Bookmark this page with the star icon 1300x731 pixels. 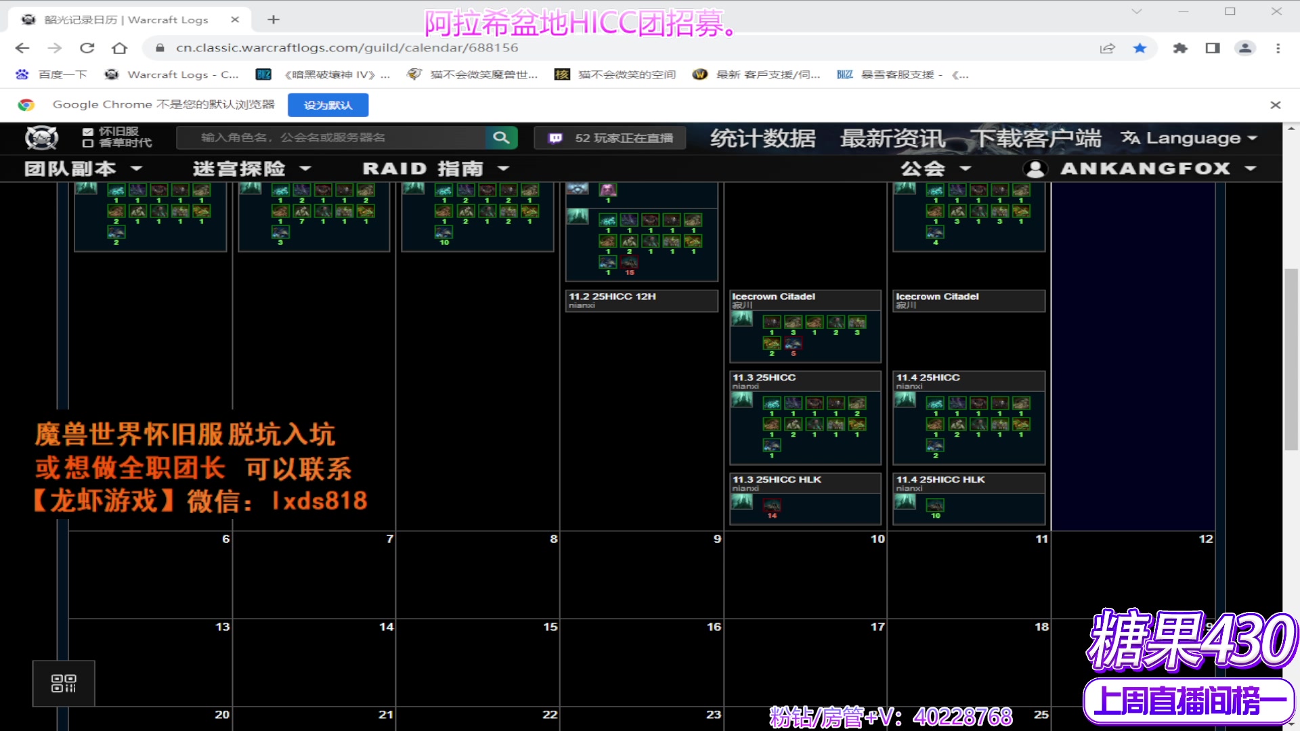[x=1140, y=48]
